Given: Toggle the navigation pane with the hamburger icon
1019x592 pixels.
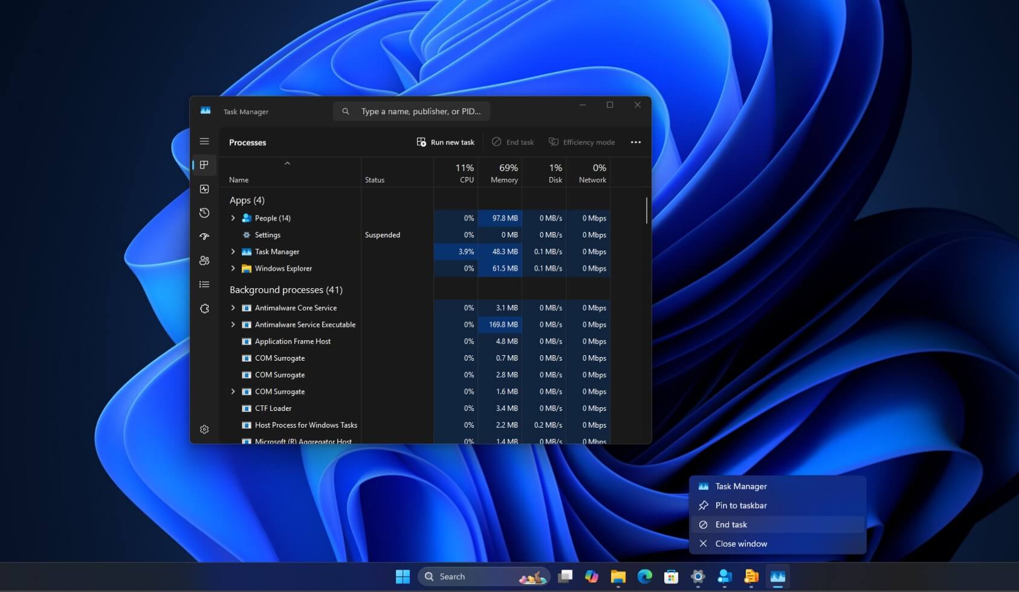Looking at the screenshot, I should (x=205, y=141).
